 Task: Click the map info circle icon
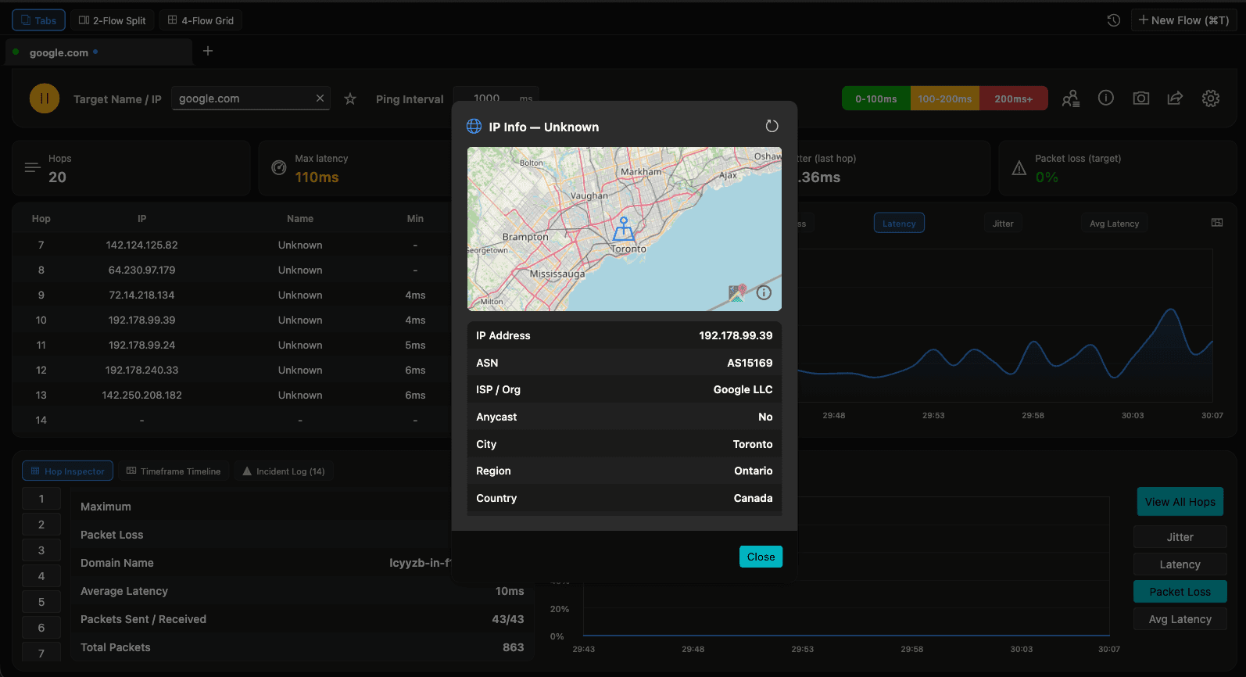click(764, 292)
